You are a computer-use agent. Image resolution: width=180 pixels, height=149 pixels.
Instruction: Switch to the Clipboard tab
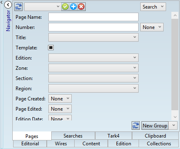155,136
